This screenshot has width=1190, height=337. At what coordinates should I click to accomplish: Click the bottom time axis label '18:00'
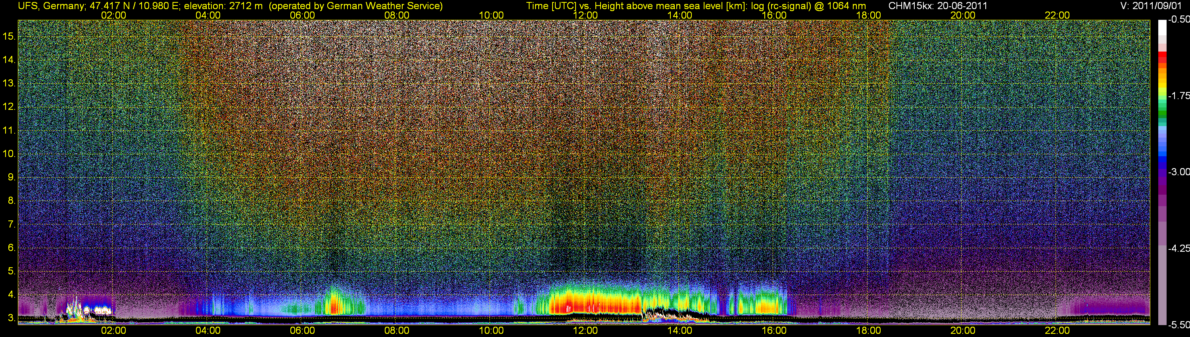pyautogui.click(x=868, y=331)
